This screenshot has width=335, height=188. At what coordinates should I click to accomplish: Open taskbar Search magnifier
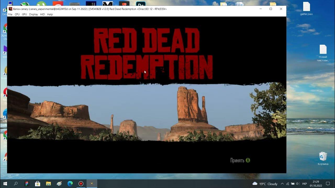click(x=16, y=184)
